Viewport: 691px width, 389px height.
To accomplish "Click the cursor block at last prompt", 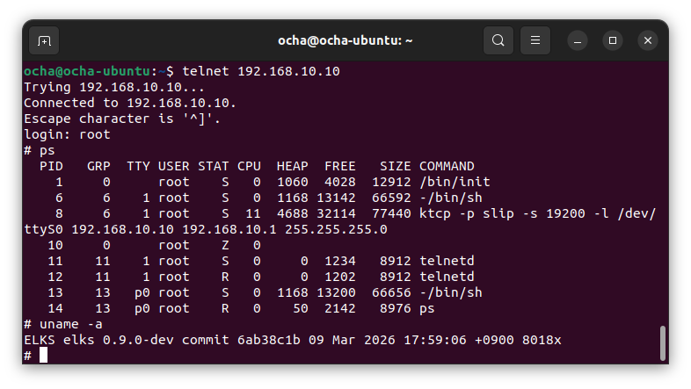I will coord(43,356).
